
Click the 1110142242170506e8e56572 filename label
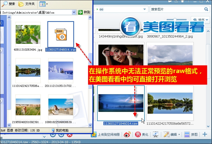pos(170,124)
